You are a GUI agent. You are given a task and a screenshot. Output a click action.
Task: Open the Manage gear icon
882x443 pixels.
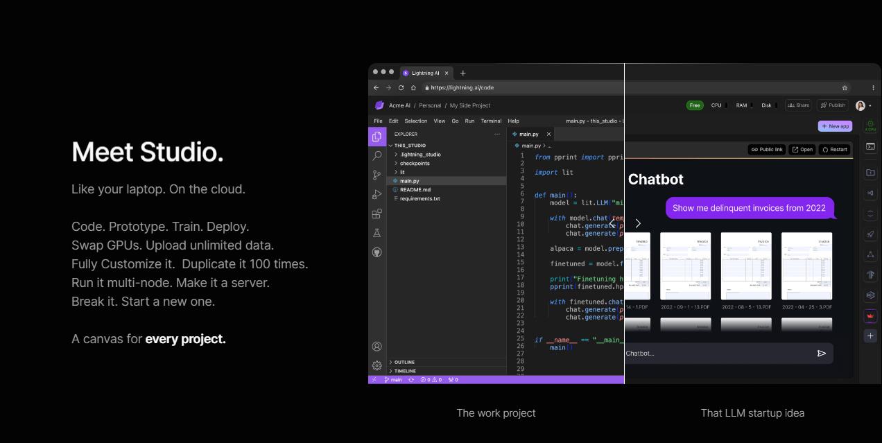pyautogui.click(x=377, y=365)
